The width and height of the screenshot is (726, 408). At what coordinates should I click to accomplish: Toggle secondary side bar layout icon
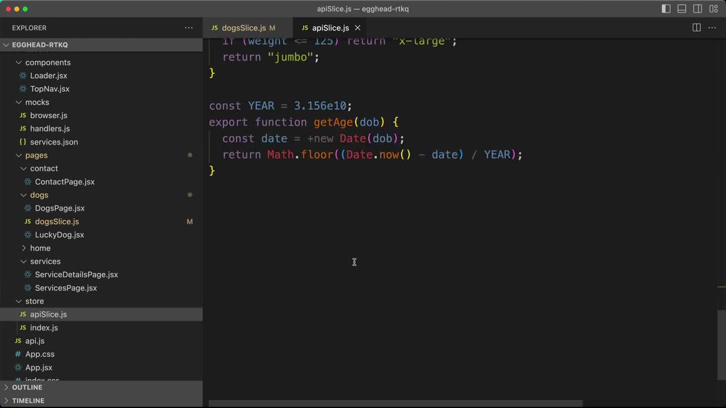[x=698, y=9]
